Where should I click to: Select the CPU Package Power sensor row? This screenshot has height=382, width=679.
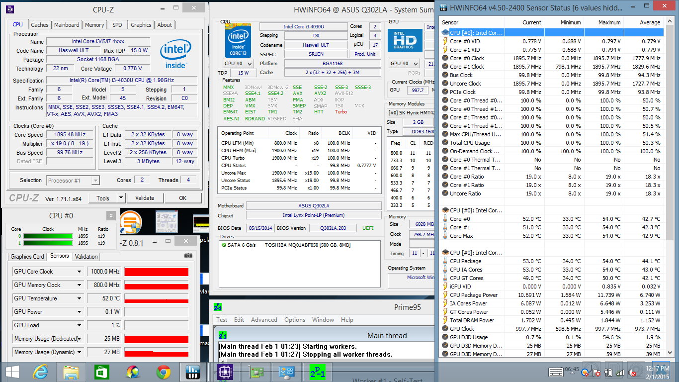552,295
